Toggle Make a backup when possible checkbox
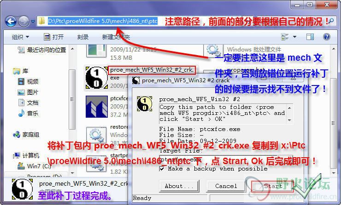This screenshot has width=341, height=205. click(x=162, y=169)
